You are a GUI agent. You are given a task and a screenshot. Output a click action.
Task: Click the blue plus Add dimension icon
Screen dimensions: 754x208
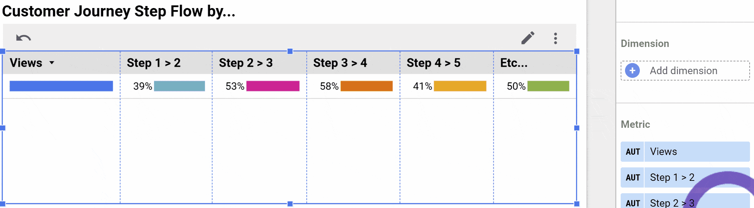click(632, 71)
